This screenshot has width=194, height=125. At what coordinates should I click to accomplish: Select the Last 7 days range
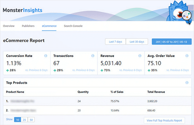tap(115, 42)
